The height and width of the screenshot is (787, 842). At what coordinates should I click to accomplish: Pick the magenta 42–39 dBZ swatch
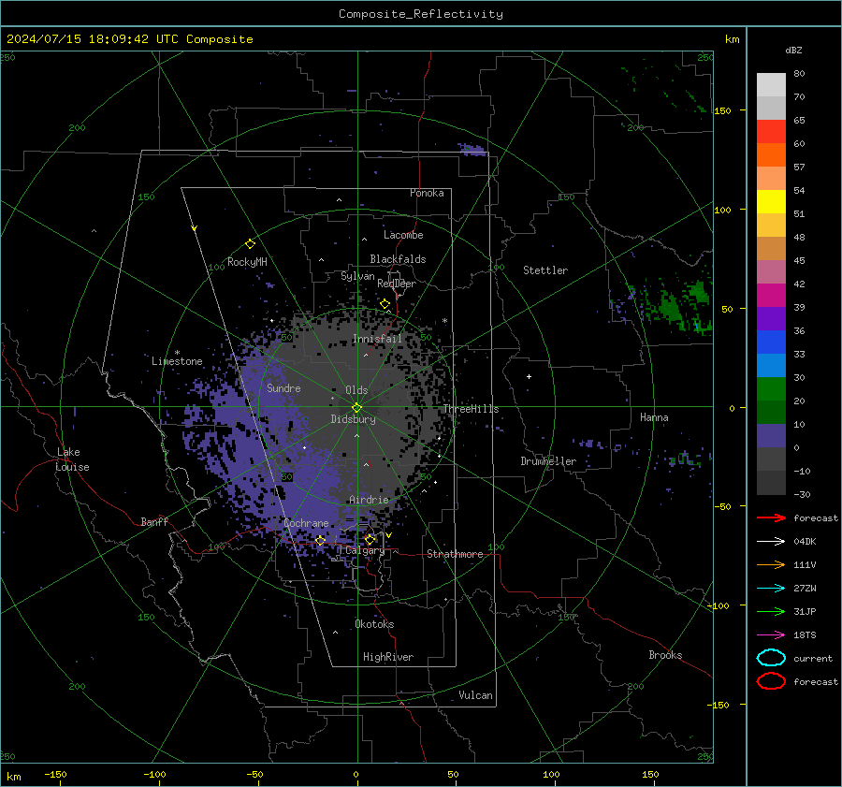coord(771,296)
